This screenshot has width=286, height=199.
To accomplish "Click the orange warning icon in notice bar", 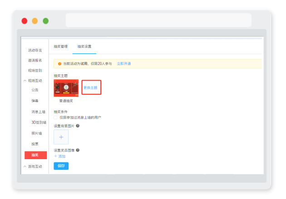I will [x=59, y=64].
